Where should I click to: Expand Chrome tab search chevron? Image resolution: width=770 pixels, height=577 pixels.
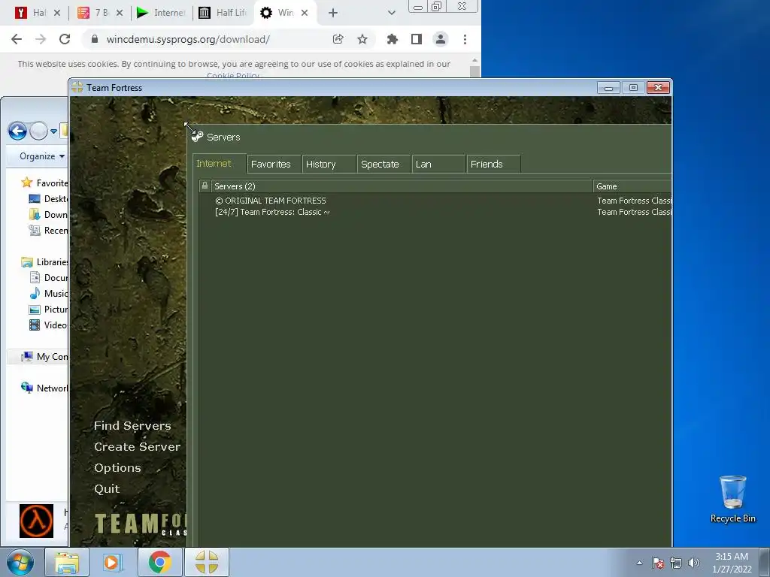tap(391, 13)
